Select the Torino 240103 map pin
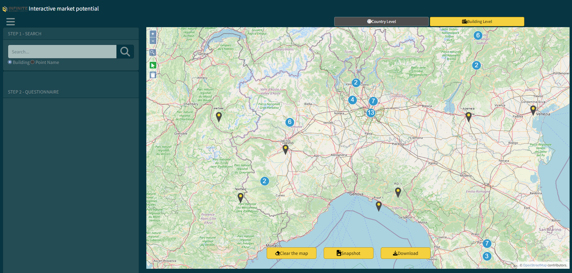The width and height of the screenshot is (572, 273). point(285,150)
